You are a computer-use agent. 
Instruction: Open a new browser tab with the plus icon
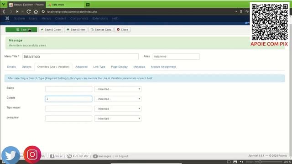(x=88, y=5)
